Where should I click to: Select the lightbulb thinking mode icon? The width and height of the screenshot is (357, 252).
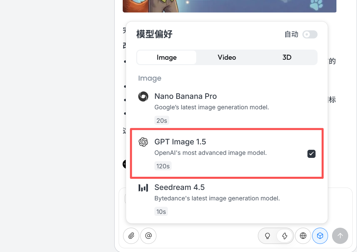click(x=267, y=236)
